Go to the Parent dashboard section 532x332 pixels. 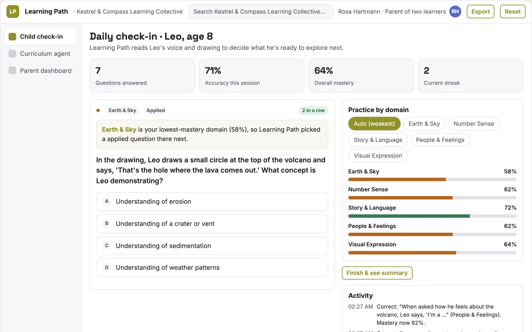pos(41,70)
